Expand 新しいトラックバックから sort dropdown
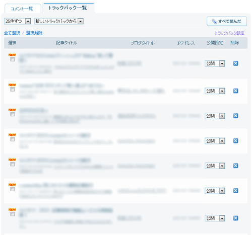 [59, 21]
